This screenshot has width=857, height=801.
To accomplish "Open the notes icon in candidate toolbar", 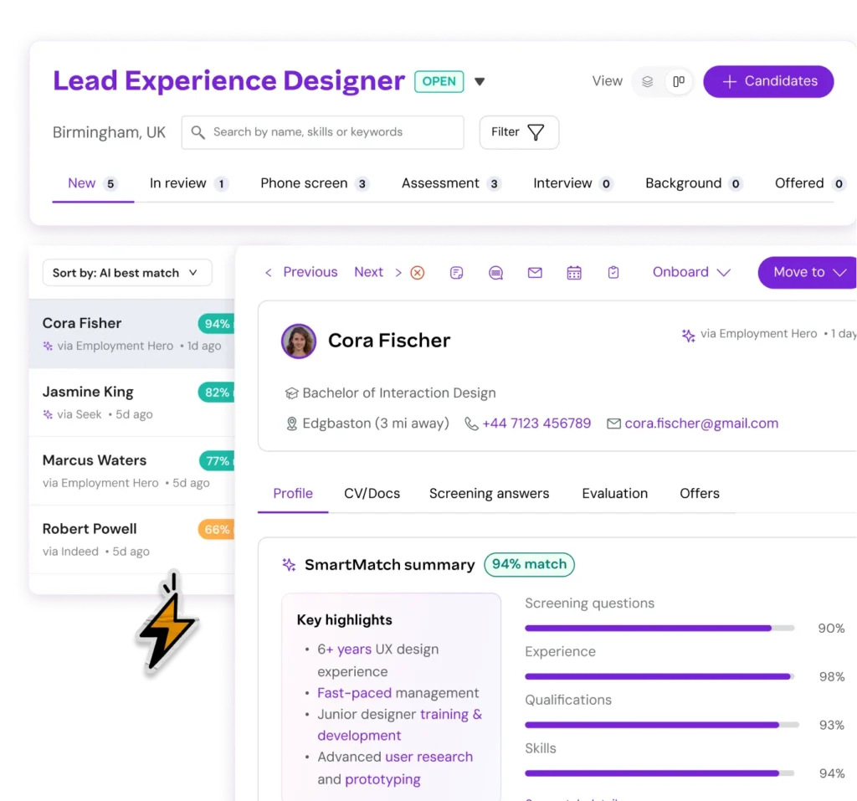I will 456,272.
